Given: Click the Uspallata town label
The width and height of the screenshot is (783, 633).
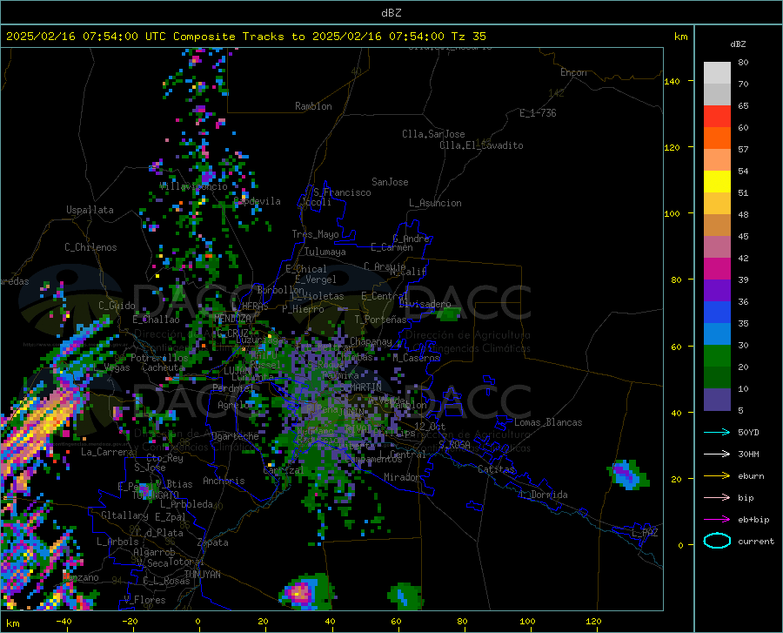Looking at the screenshot, I should pyautogui.click(x=90, y=210).
